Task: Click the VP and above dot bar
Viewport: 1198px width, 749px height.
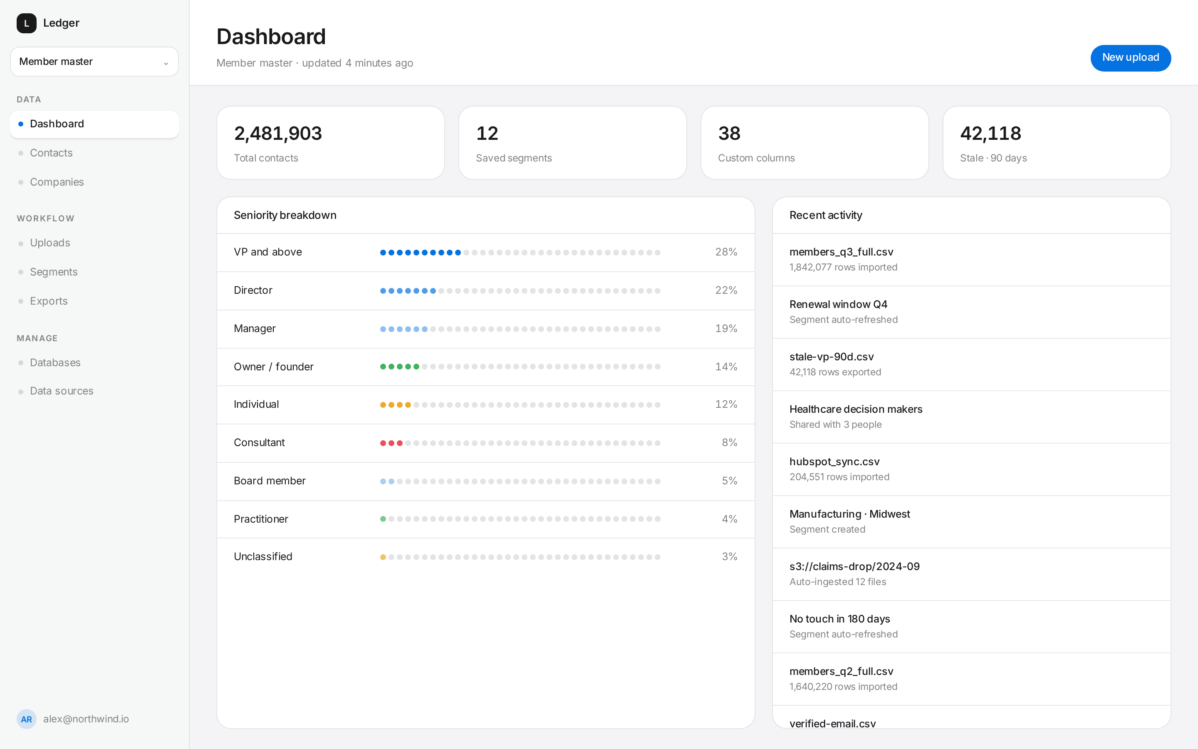Action: coord(520,253)
